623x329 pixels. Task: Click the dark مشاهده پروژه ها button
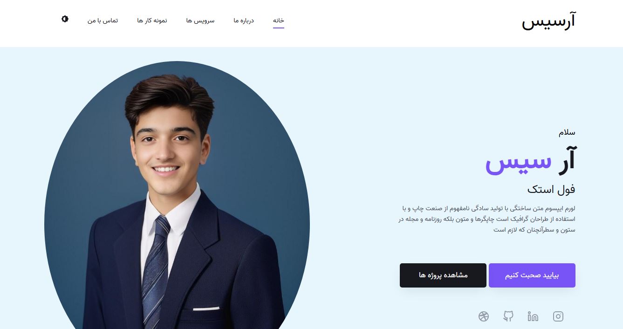click(443, 275)
